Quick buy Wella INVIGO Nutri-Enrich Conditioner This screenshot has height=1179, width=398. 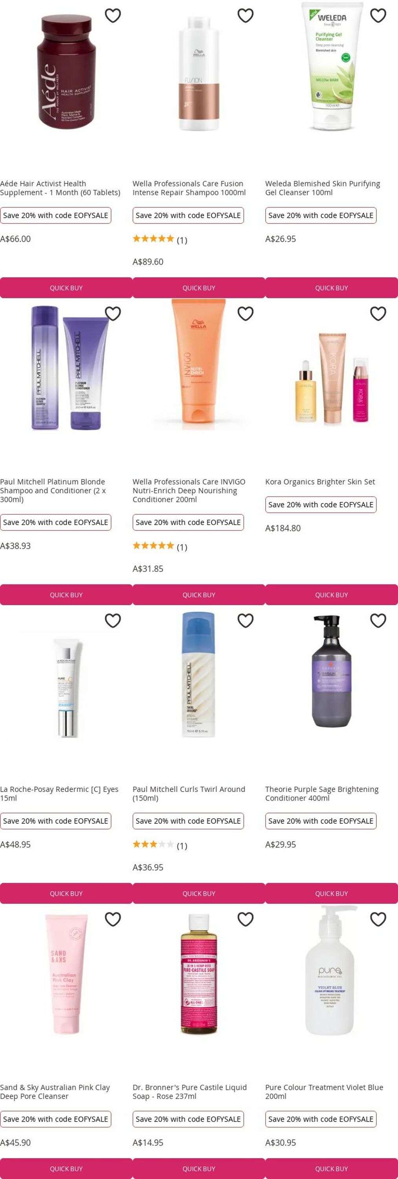(x=199, y=595)
